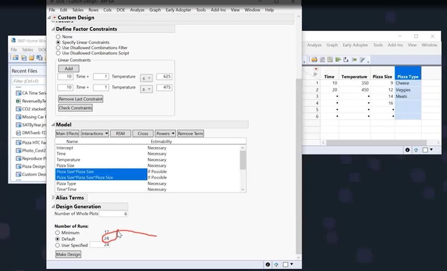Click the 625 constraint value field

164,77
